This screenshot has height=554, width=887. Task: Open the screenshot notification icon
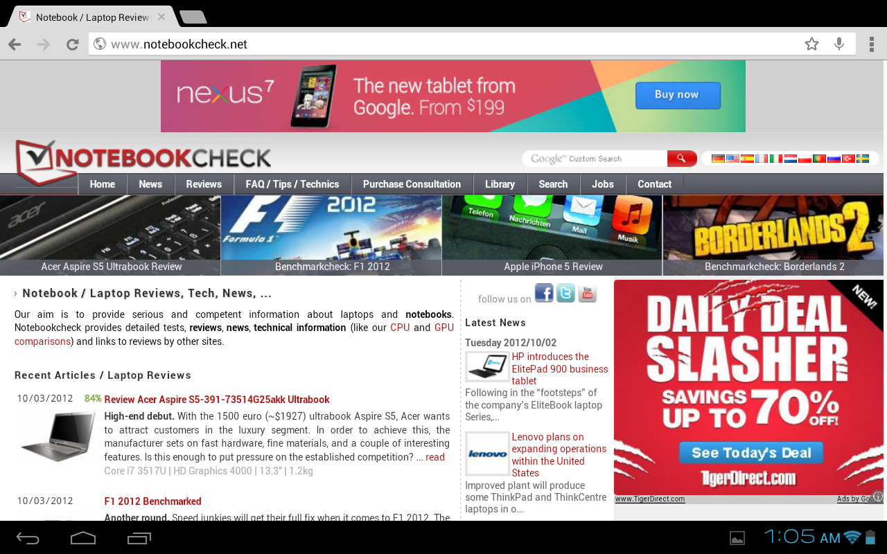point(737,538)
